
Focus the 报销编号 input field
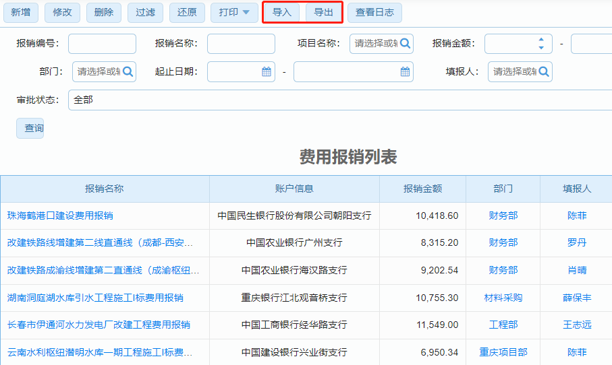102,44
